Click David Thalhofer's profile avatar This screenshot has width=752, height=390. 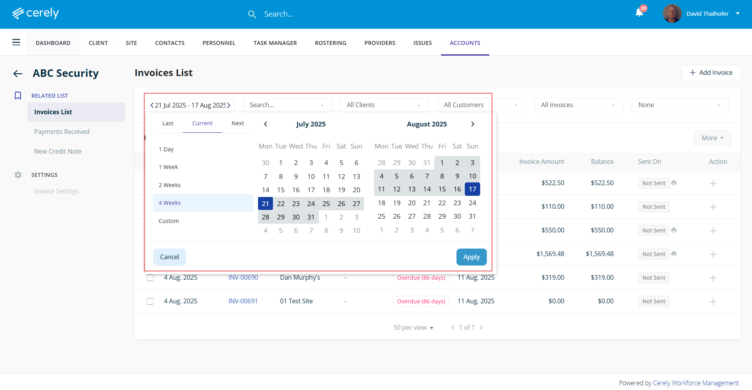coord(672,13)
